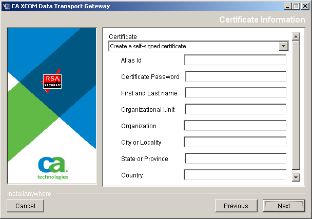The height and width of the screenshot is (219, 312).
Task: Click the 'City or Locality' label
Action: pyautogui.click(x=141, y=143)
